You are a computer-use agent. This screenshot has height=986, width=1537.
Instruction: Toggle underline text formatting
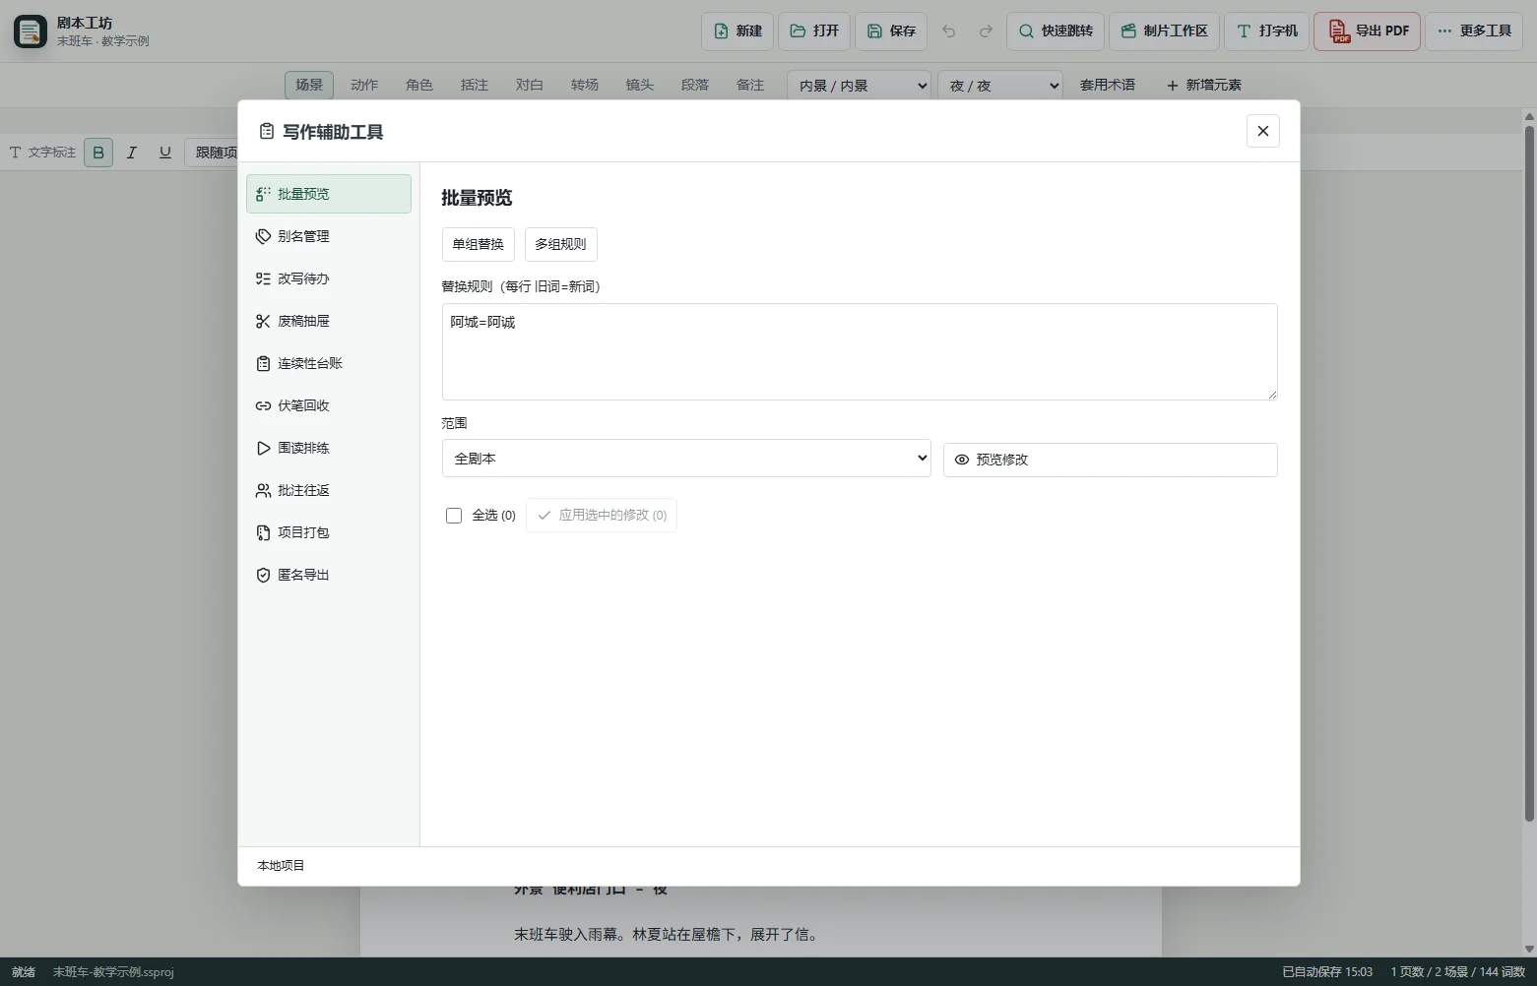coord(165,153)
